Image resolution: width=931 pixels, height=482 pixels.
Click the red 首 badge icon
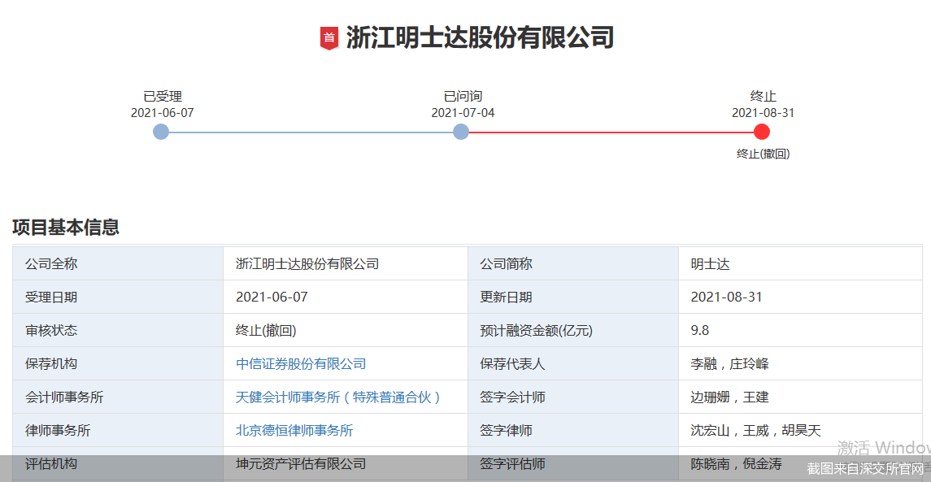pos(329,38)
